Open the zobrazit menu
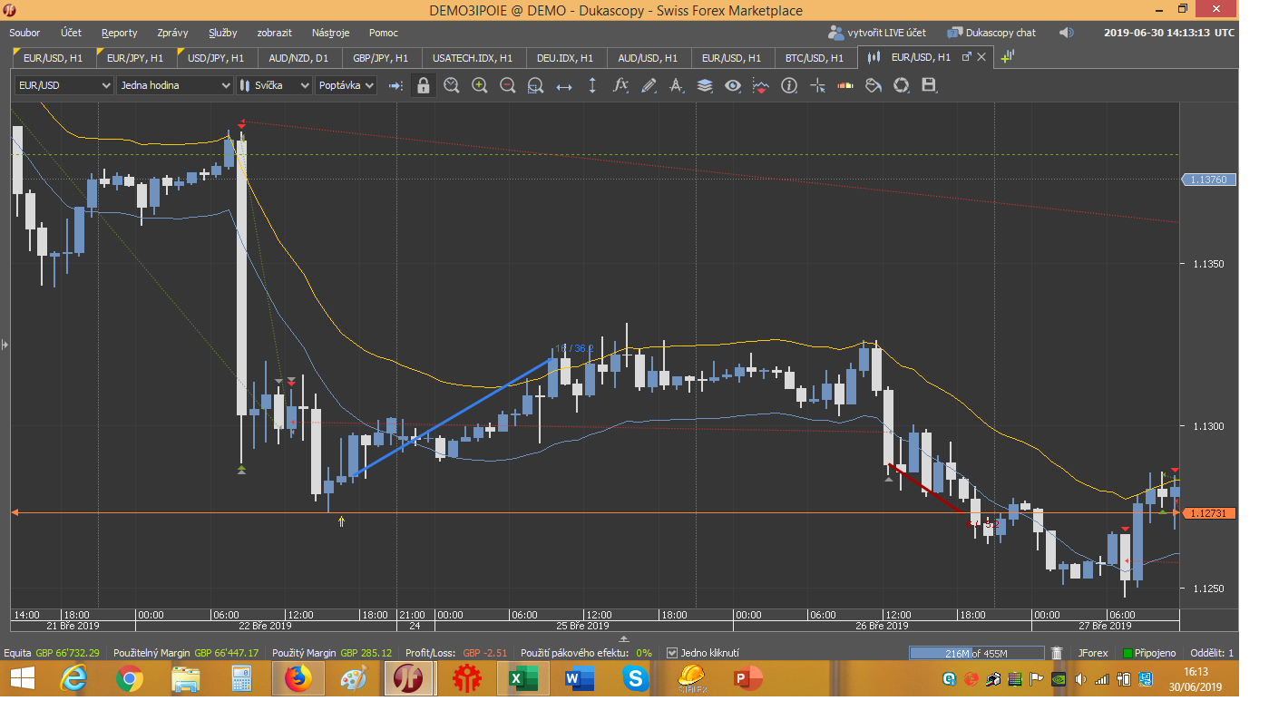This screenshot has height=720, width=1269. point(275,33)
